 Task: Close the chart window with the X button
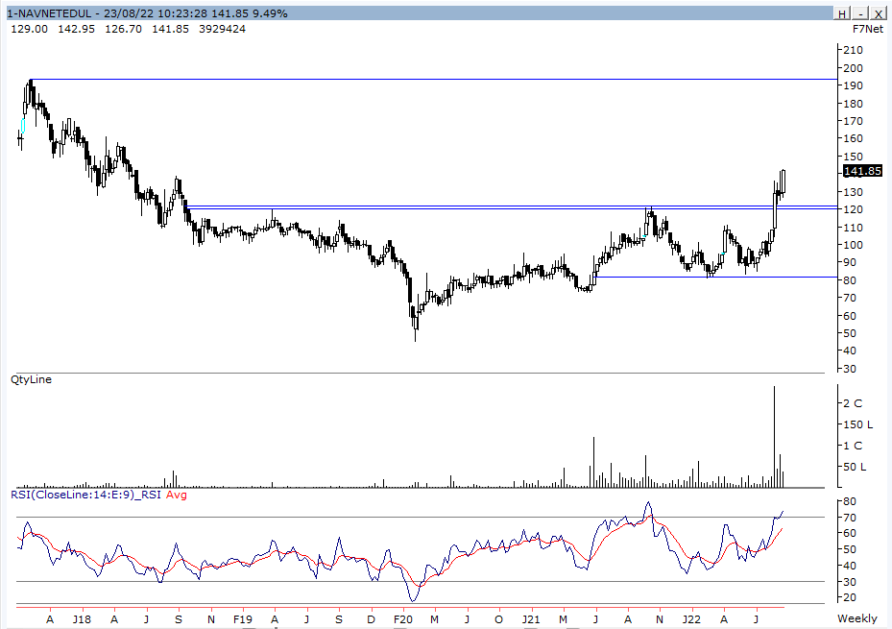879,13
